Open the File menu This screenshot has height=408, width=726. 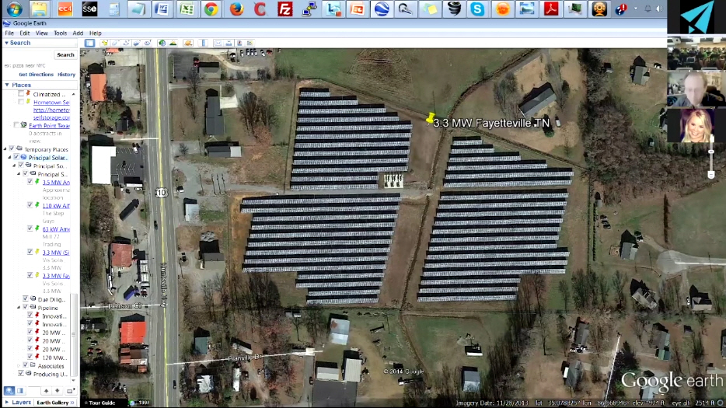(9, 33)
